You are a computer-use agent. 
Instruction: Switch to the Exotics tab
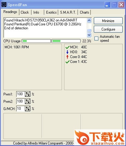coord(51,12)
